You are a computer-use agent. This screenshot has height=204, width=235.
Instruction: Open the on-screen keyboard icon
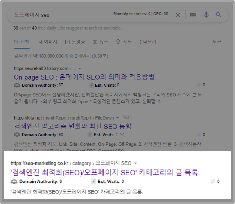pyautogui.click(x=193, y=15)
